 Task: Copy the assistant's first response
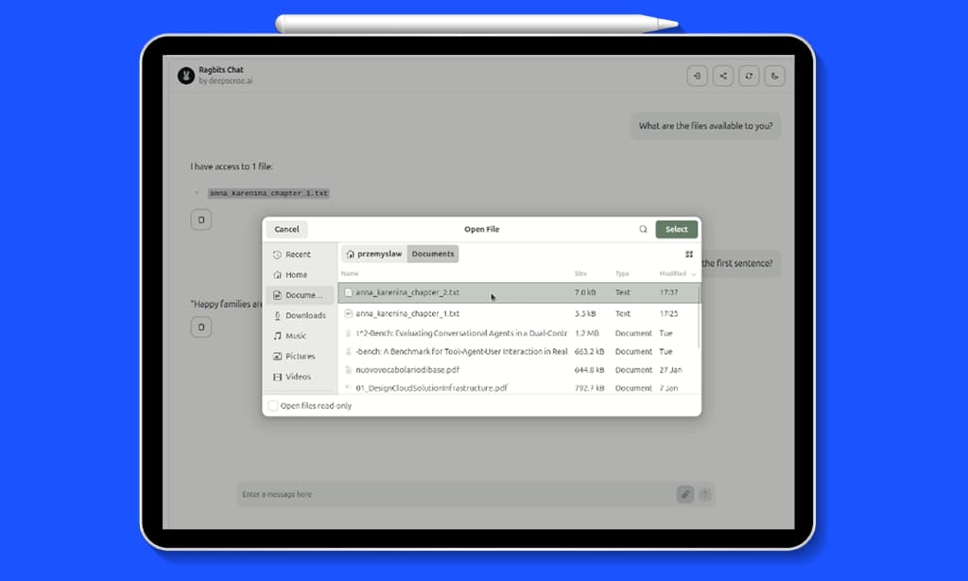[x=200, y=219]
